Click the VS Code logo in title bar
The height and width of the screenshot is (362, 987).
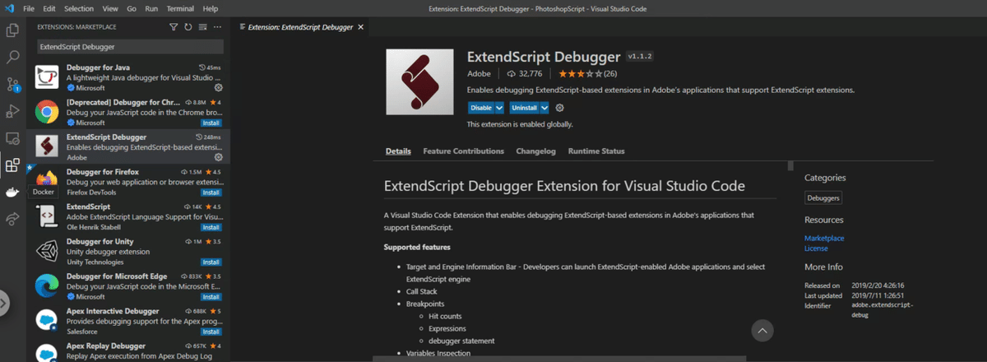[x=10, y=7]
